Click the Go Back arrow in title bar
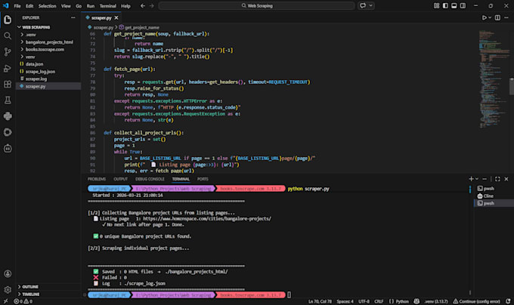The height and width of the screenshot is (305, 514). point(143,5)
